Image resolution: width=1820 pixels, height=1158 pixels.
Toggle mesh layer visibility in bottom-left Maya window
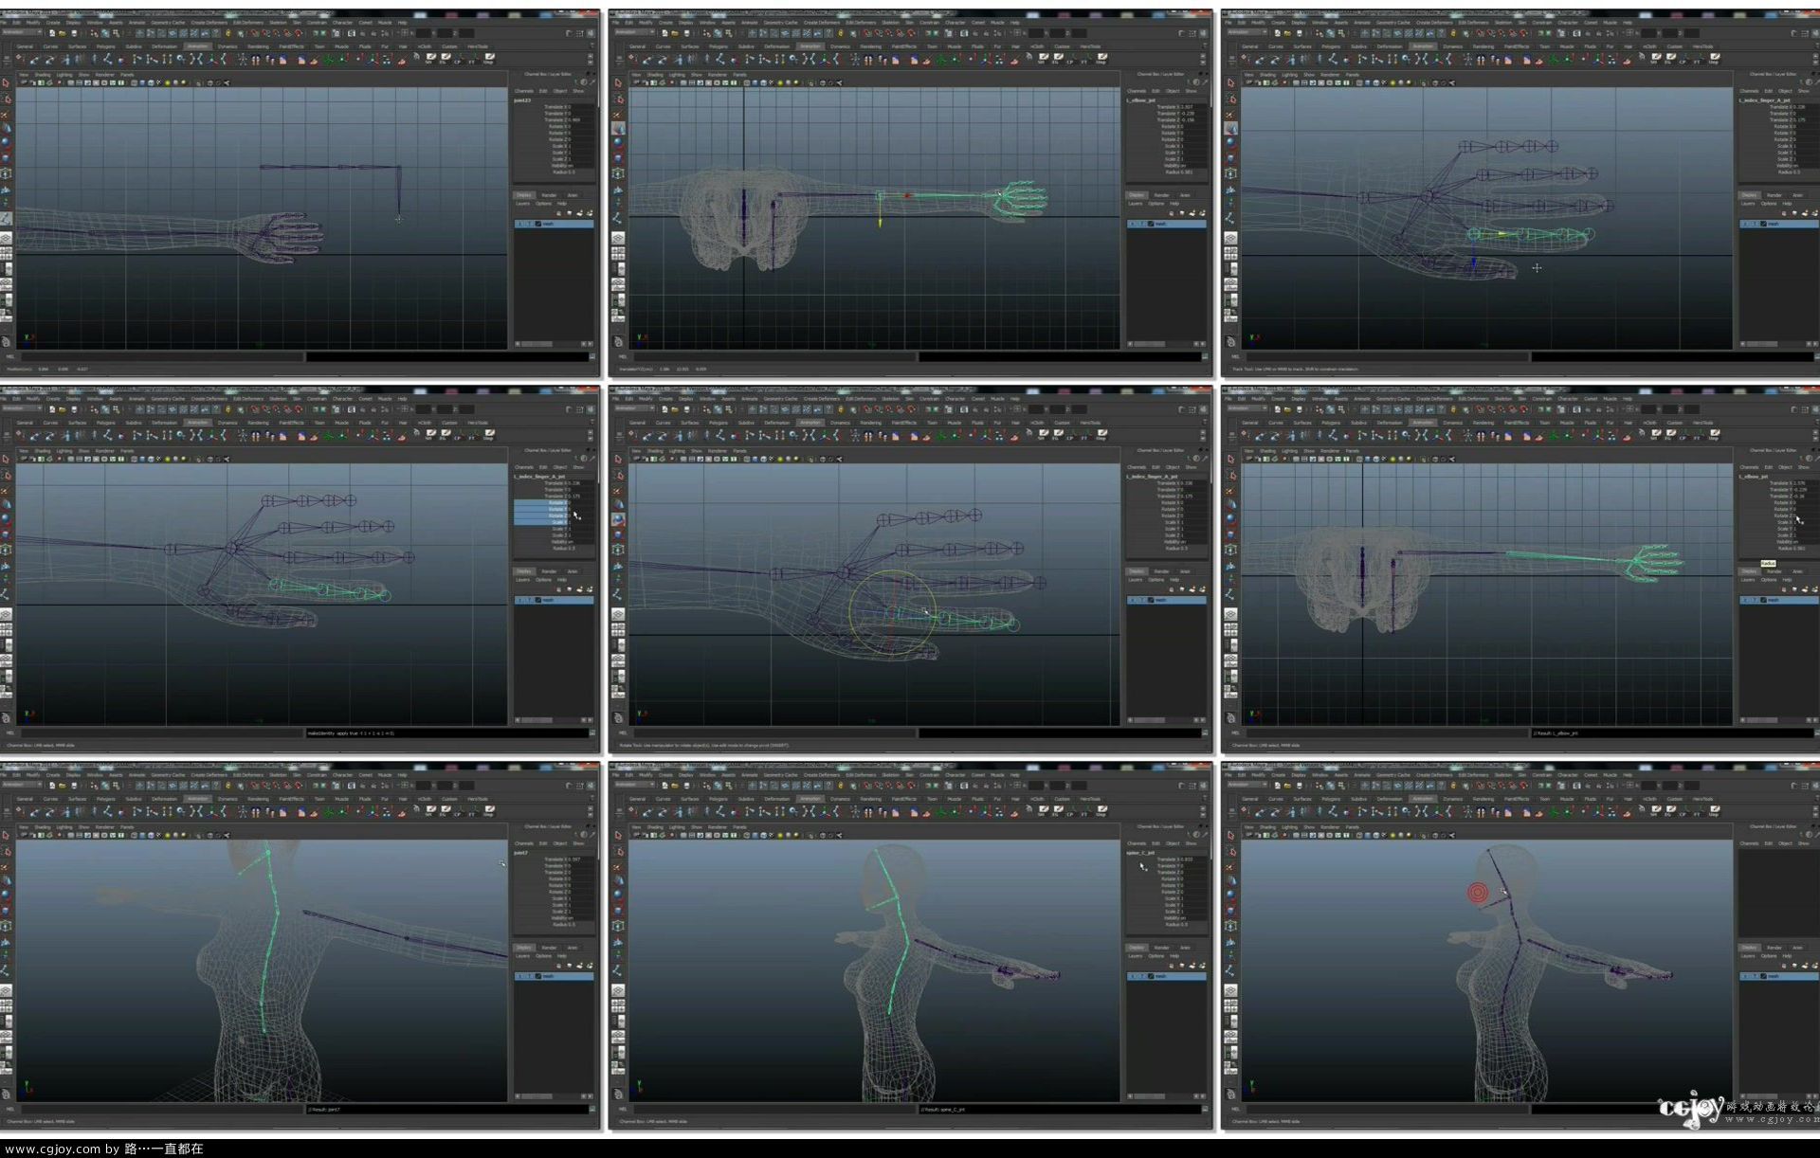(520, 976)
